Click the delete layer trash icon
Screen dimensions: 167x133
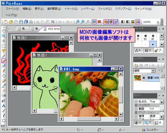tap(141, 65)
